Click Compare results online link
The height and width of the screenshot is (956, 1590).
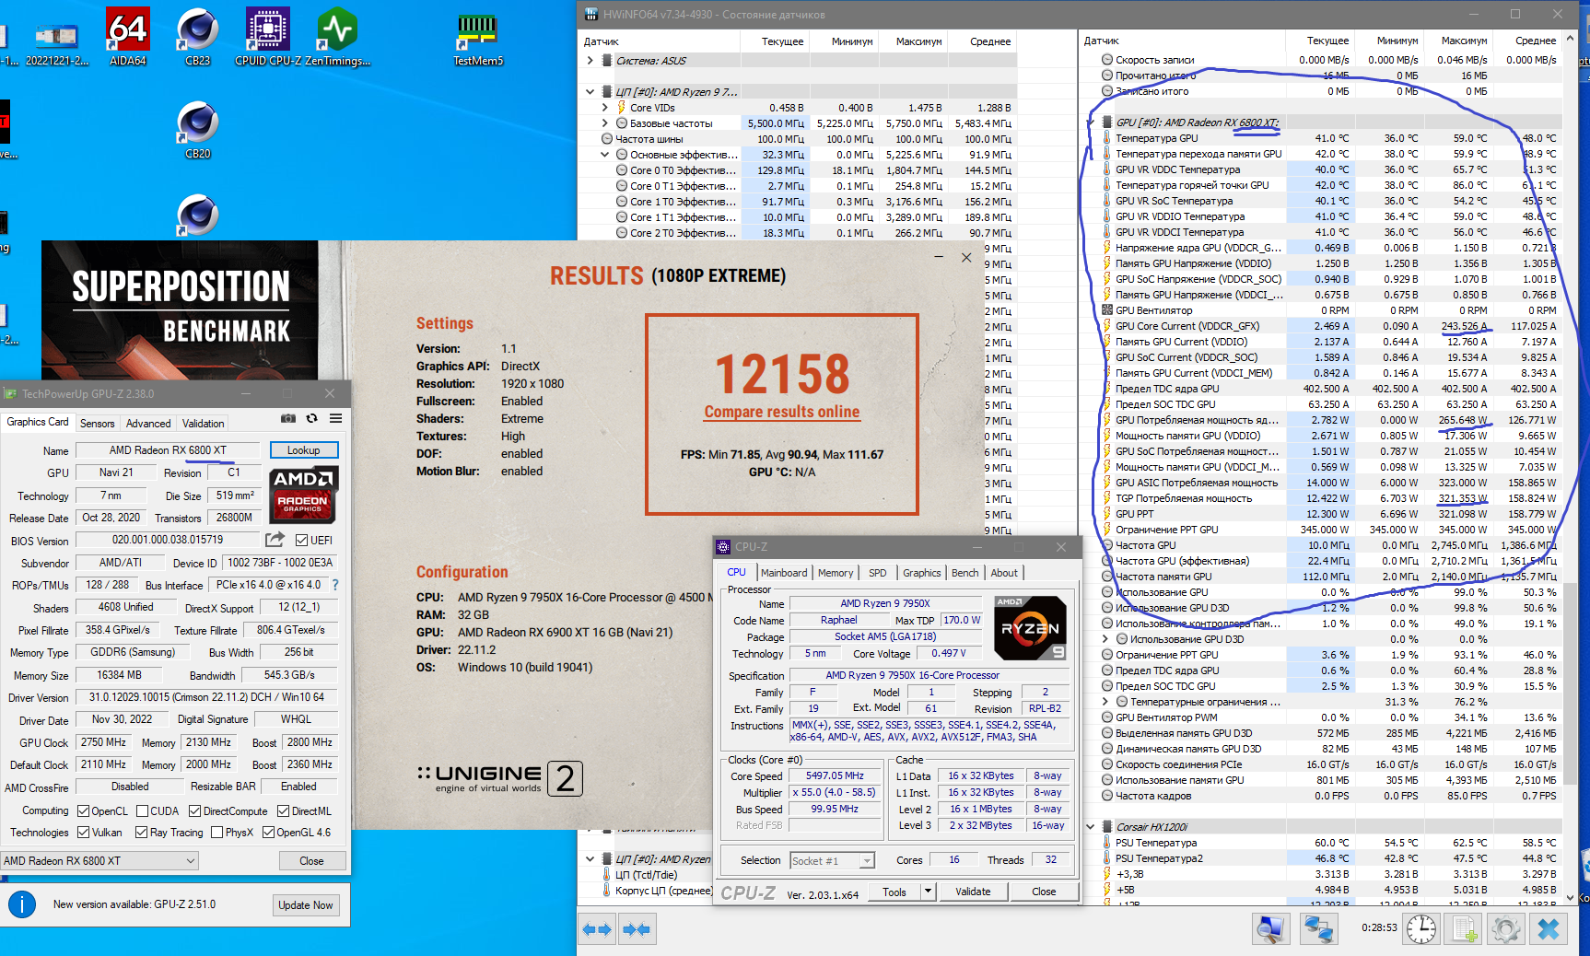point(782,412)
